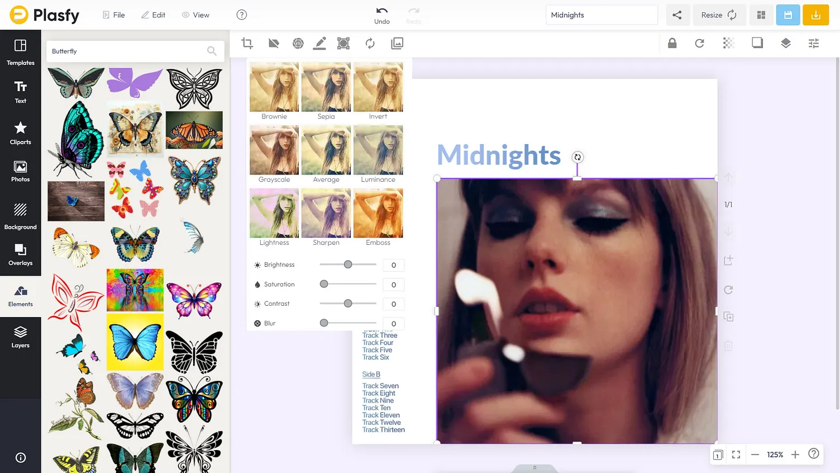Click the blue save icon
This screenshot has width=840, height=473.
coord(787,15)
